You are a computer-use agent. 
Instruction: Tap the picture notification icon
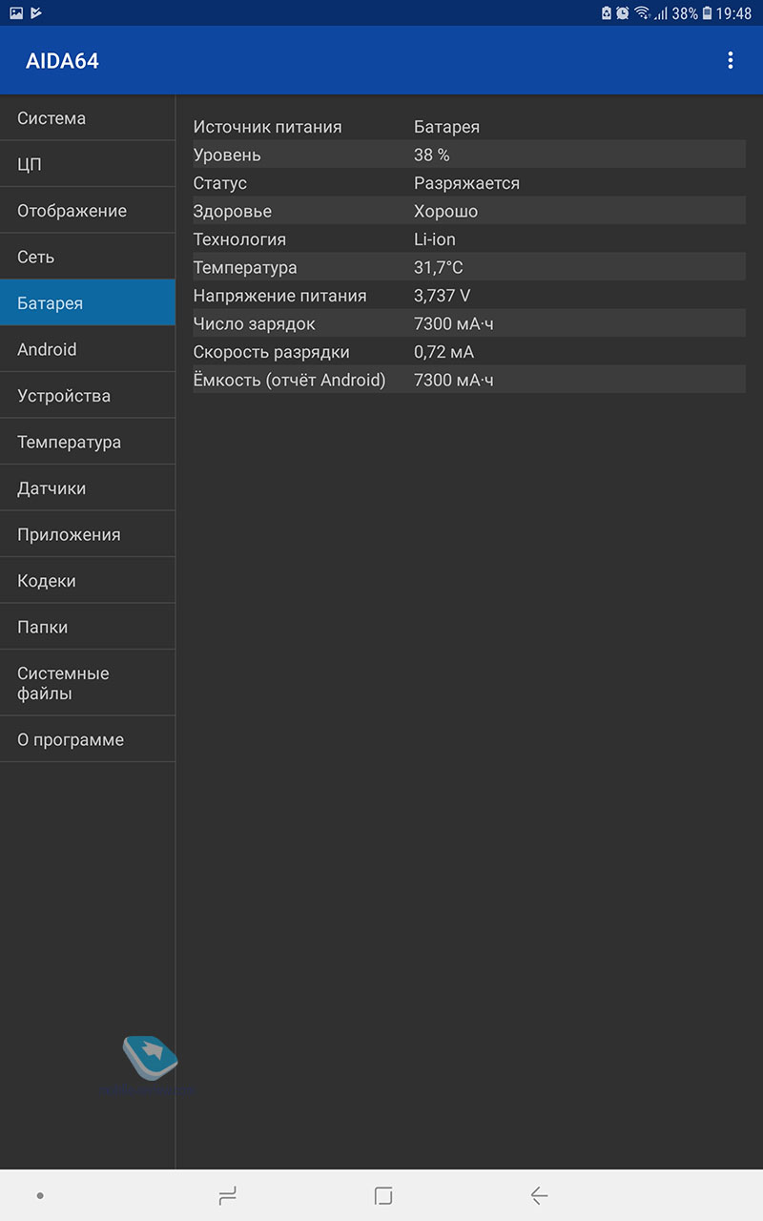point(16,13)
